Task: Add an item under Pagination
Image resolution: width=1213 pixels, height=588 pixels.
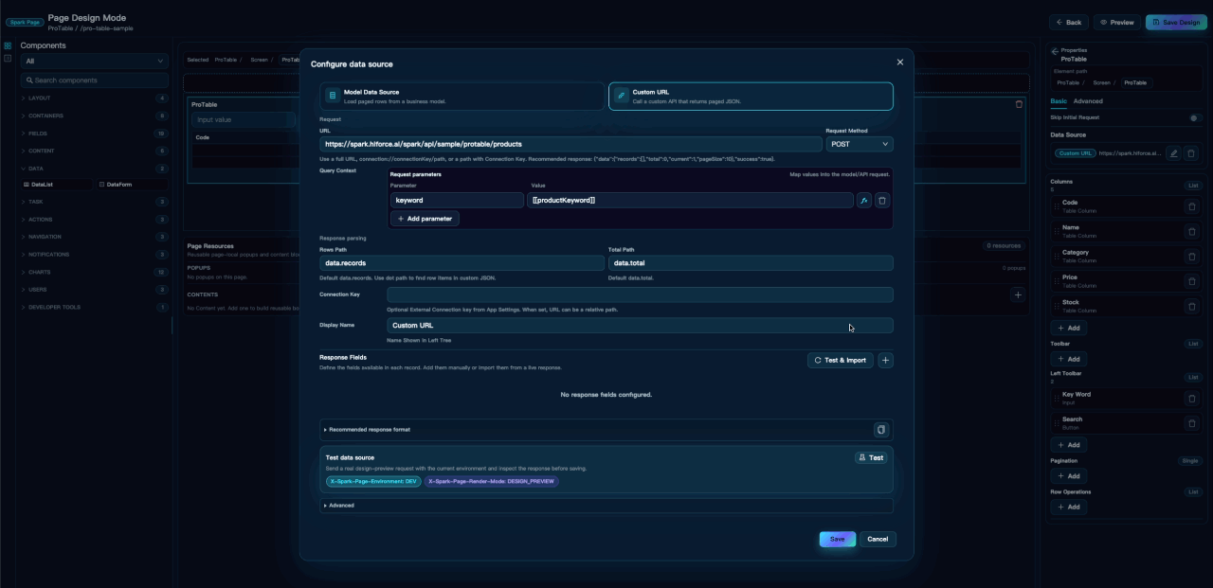Action: pyautogui.click(x=1068, y=476)
